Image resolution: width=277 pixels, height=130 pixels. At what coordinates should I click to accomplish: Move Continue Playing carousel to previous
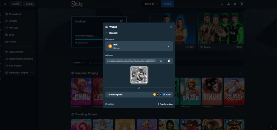click(x=232, y=73)
